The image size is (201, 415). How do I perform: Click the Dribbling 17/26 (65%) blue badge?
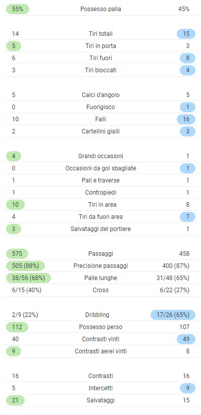click(173, 315)
